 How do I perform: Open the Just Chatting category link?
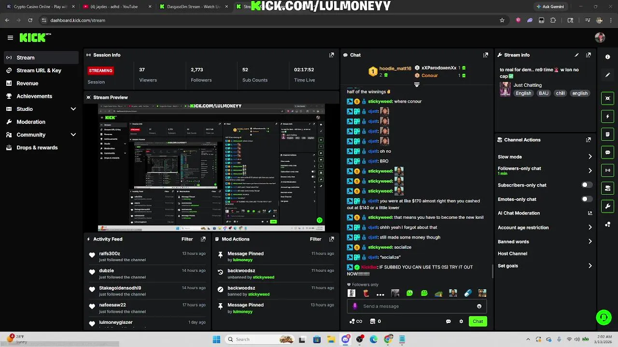pyautogui.click(x=527, y=85)
